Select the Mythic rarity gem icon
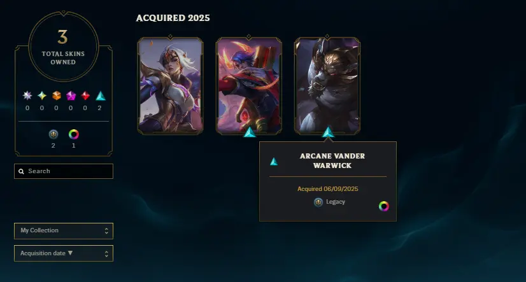Screen dimensions: 526x282 (42, 96)
